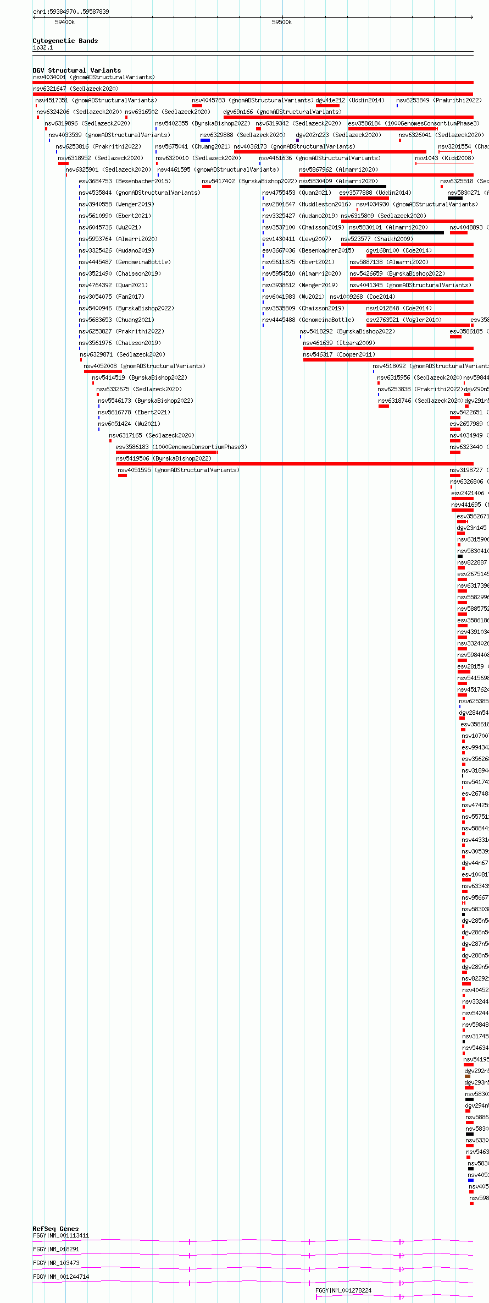Click nsv4755453 (Quan2021) label
The height and width of the screenshot is (1303, 489).
tap(297, 193)
